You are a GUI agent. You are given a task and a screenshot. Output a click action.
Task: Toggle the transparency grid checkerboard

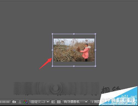[x=59, y=102]
